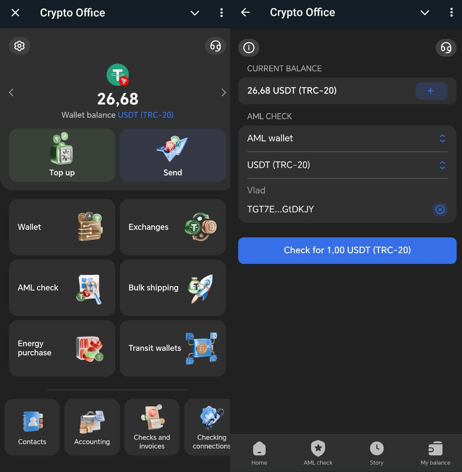
Task: Expand the USDT (TRC-20) currency selector
Action: pos(442,165)
